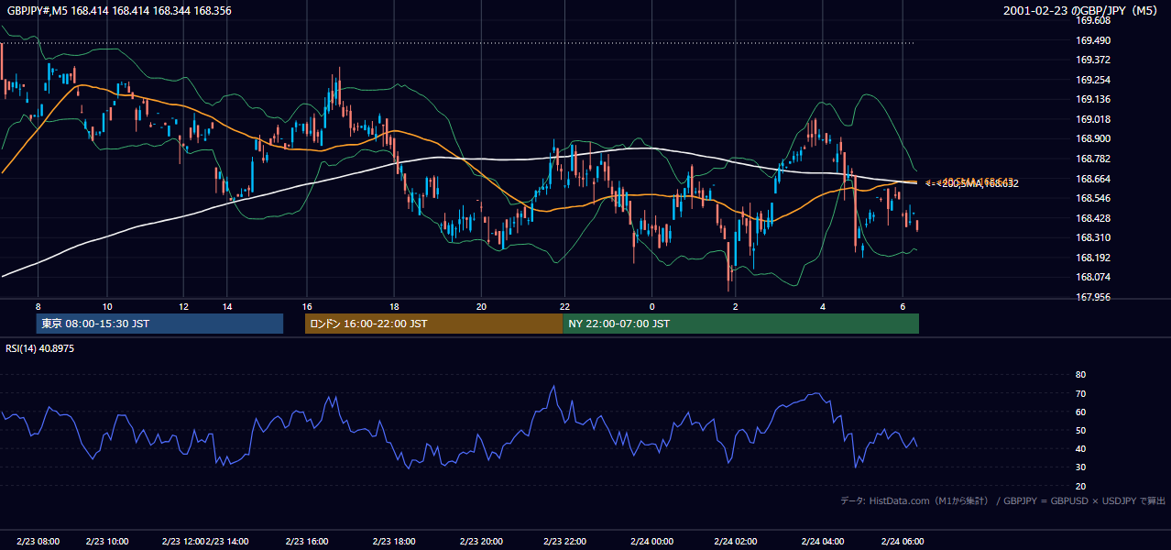Click hour 16 on the price chart time axis

pyautogui.click(x=307, y=306)
